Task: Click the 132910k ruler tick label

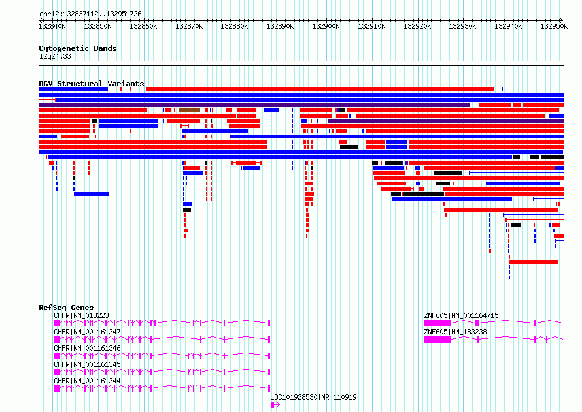Action: click(x=371, y=26)
